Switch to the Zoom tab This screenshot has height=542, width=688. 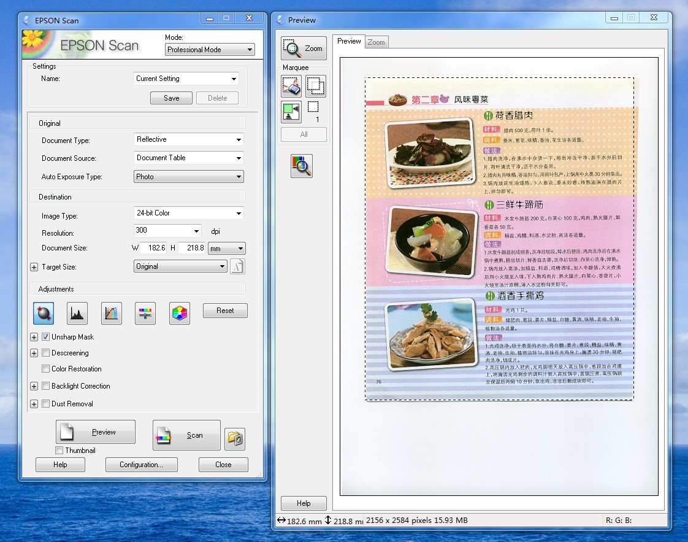pyautogui.click(x=376, y=42)
